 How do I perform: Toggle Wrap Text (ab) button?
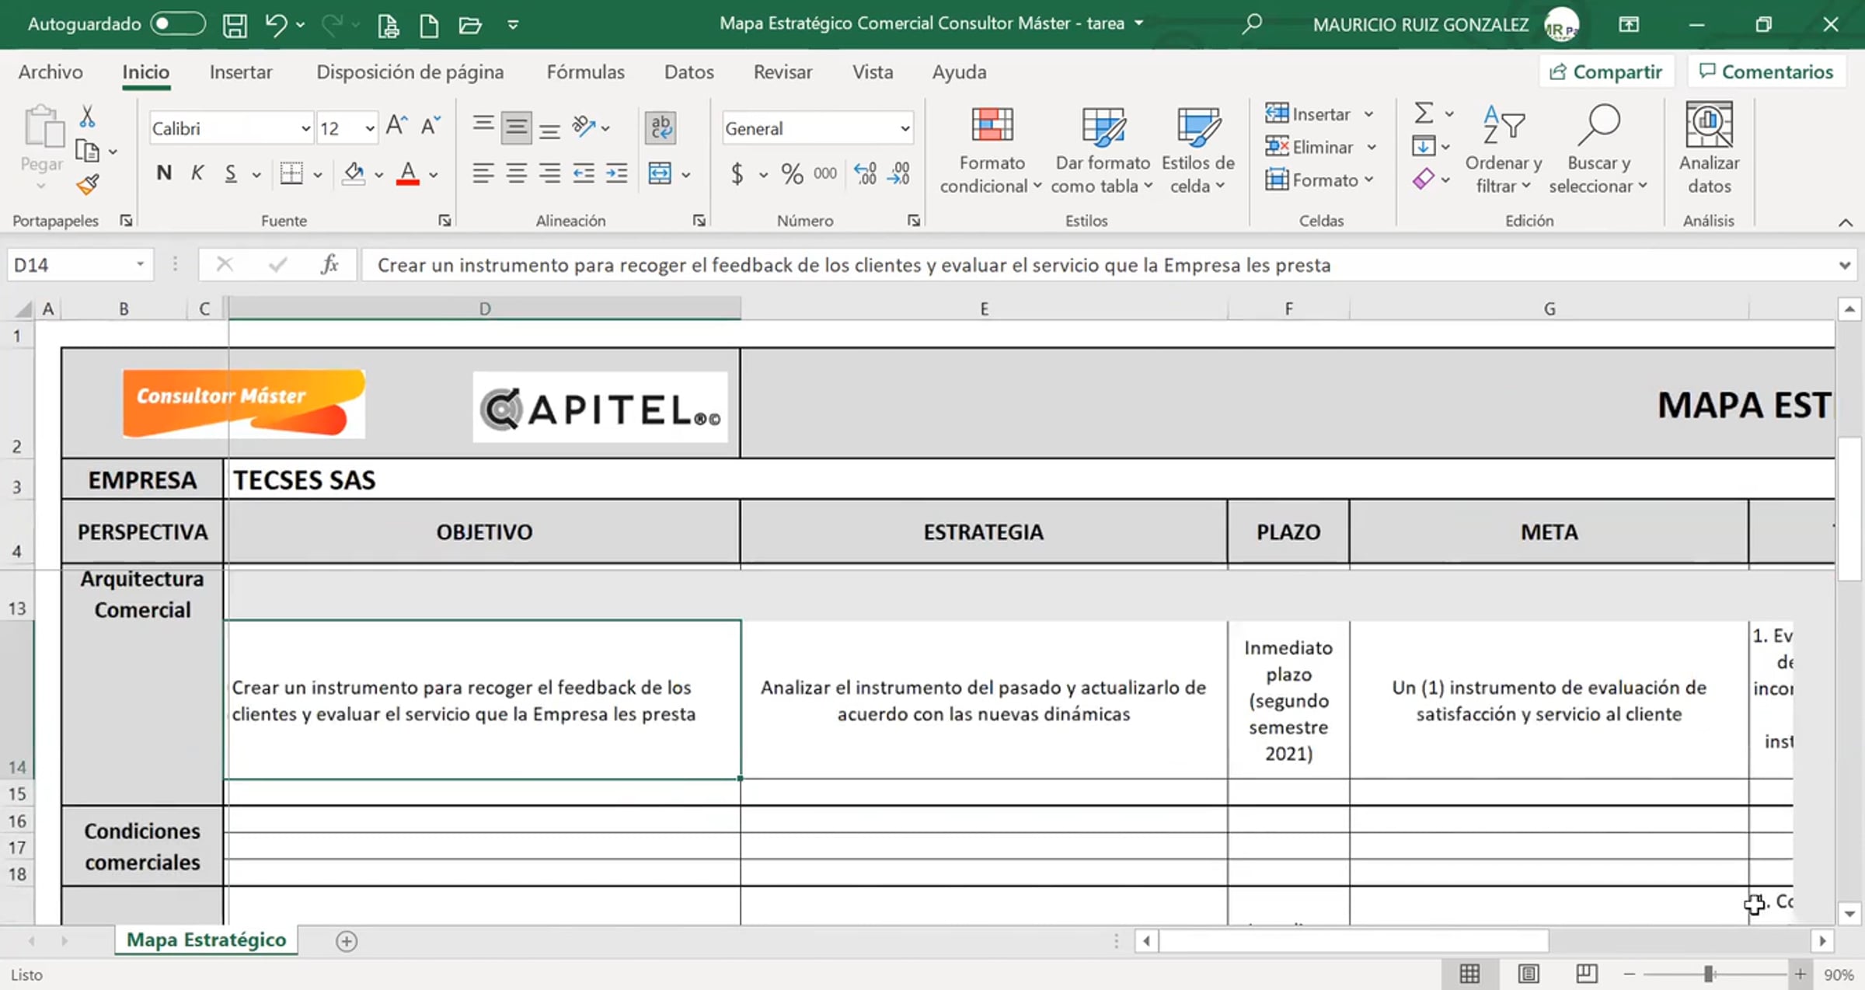coord(661,127)
